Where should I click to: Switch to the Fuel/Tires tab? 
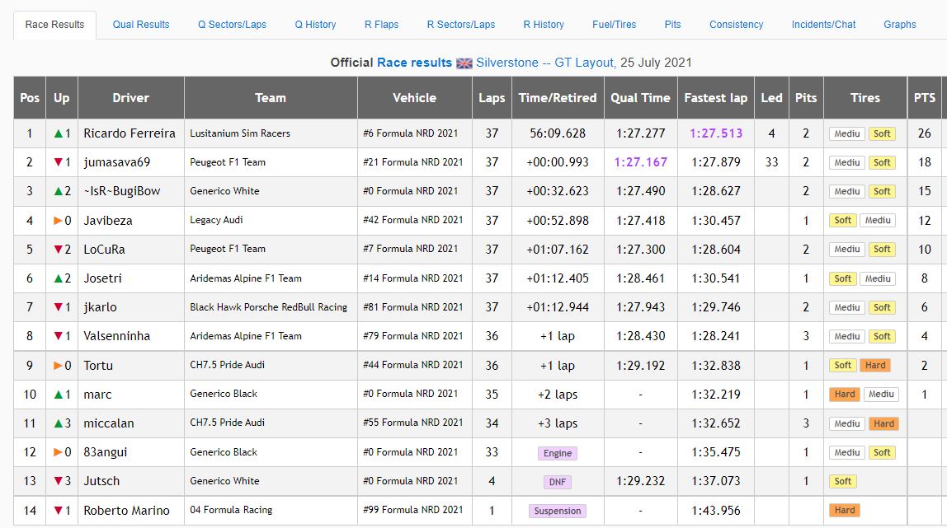click(x=614, y=25)
